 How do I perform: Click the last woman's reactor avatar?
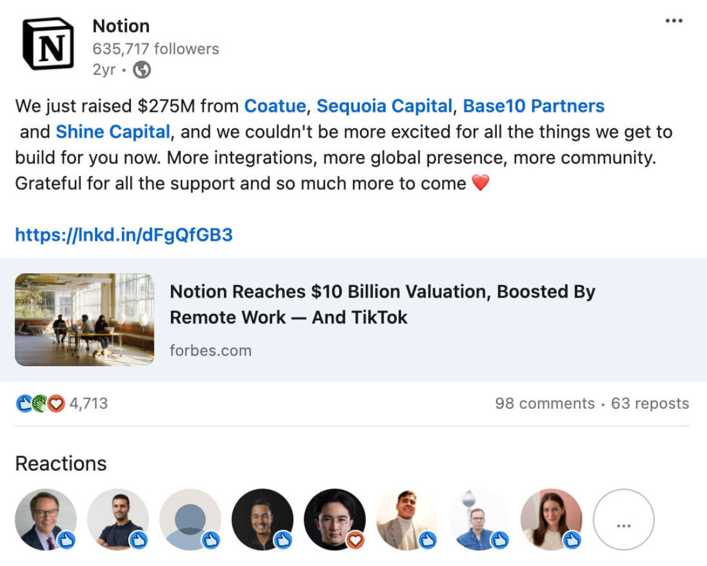pyautogui.click(x=551, y=519)
